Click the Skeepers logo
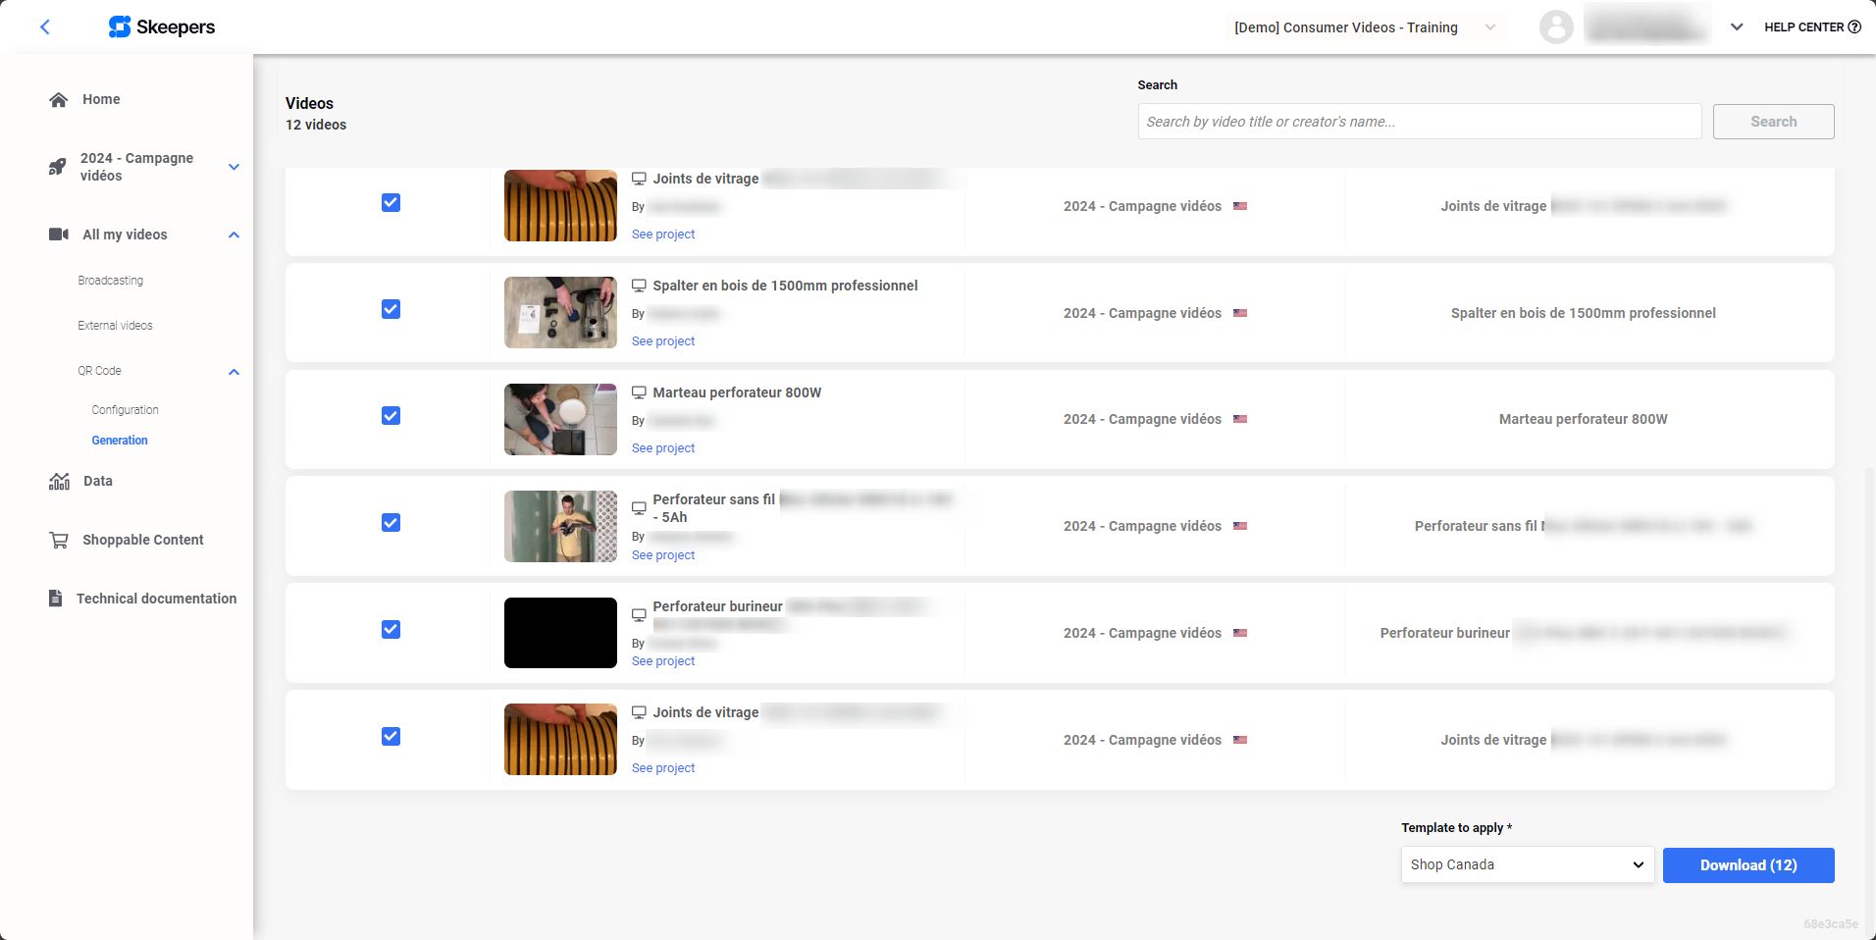This screenshot has height=940, width=1876. [x=162, y=27]
